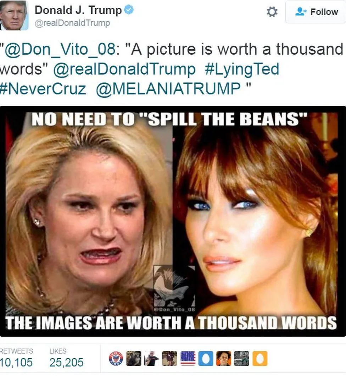The height and width of the screenshot is (376, 346).
Task: Open the @MELANIATRUMP mention
Action: (x=168, y=88)
